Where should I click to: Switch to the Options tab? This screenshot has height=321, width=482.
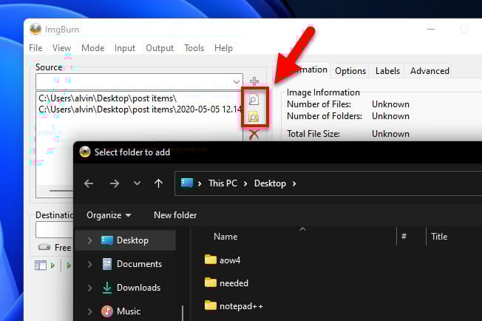click(x=350, y=71)
